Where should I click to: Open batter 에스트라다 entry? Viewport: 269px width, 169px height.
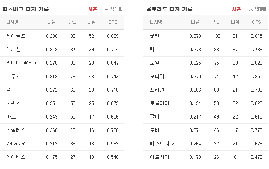pos(162,144)
